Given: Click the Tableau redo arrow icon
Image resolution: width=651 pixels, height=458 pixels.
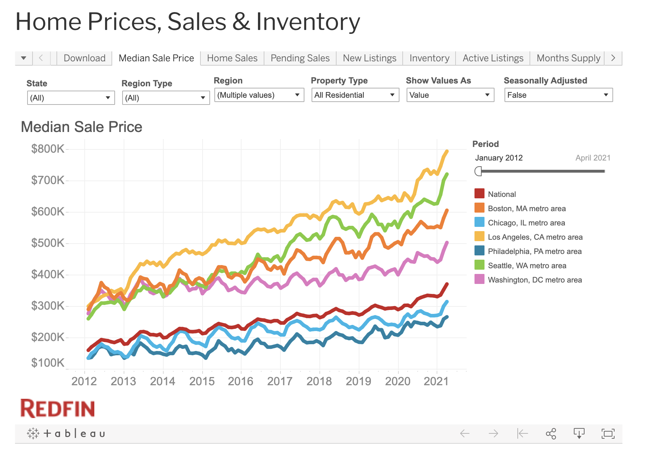Looking at the screenshot, I should (493, 434).
